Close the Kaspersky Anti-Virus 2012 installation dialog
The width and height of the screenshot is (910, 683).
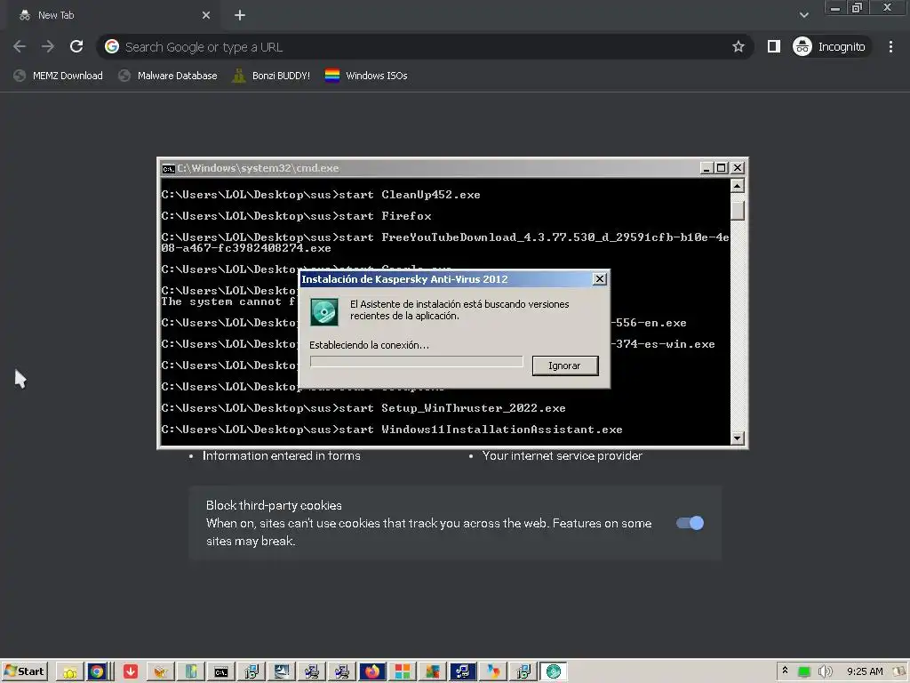click(600, 279)
